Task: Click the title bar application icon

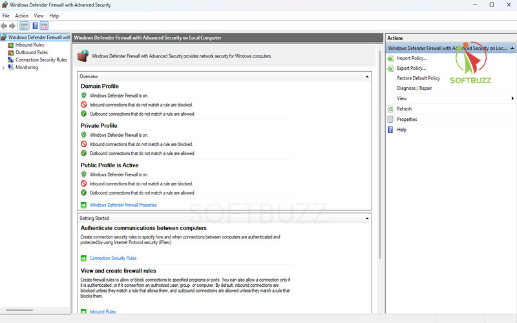Action: pyautogui.click(x=5, y=5)
